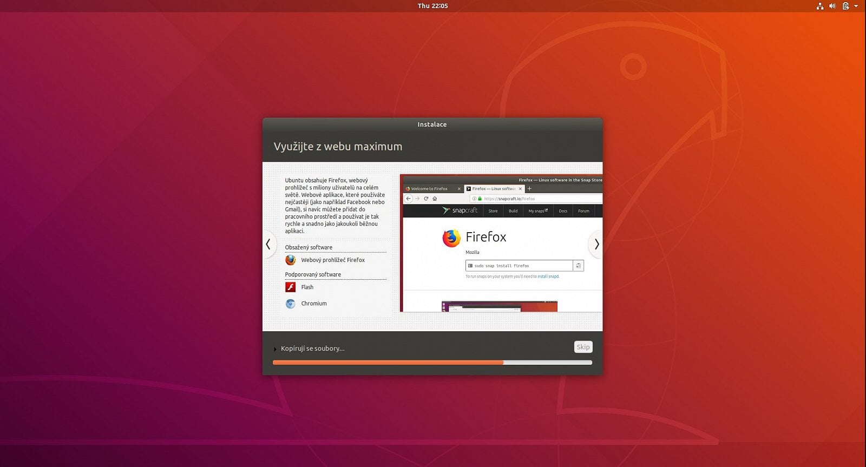Screen dimensions: 866x467
Task: Advance to the next installer slide
Action: point(596,244)
